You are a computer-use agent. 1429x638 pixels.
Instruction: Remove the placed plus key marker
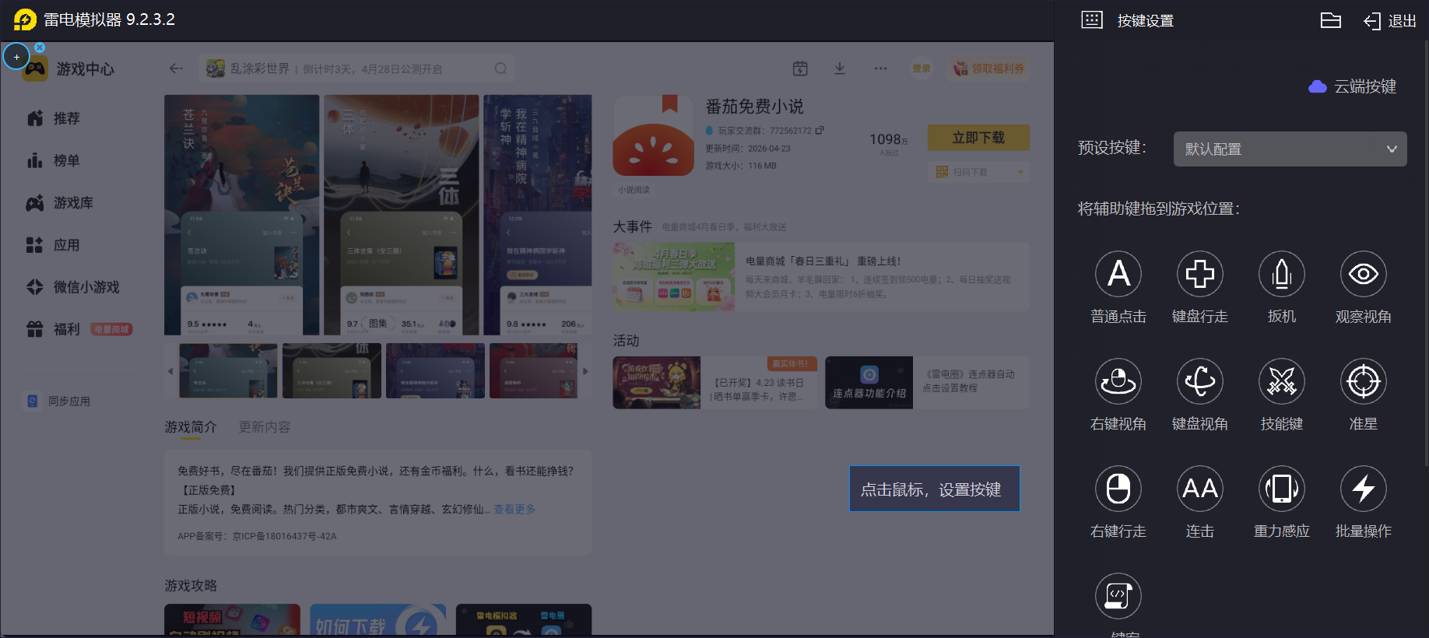(40, 47)
